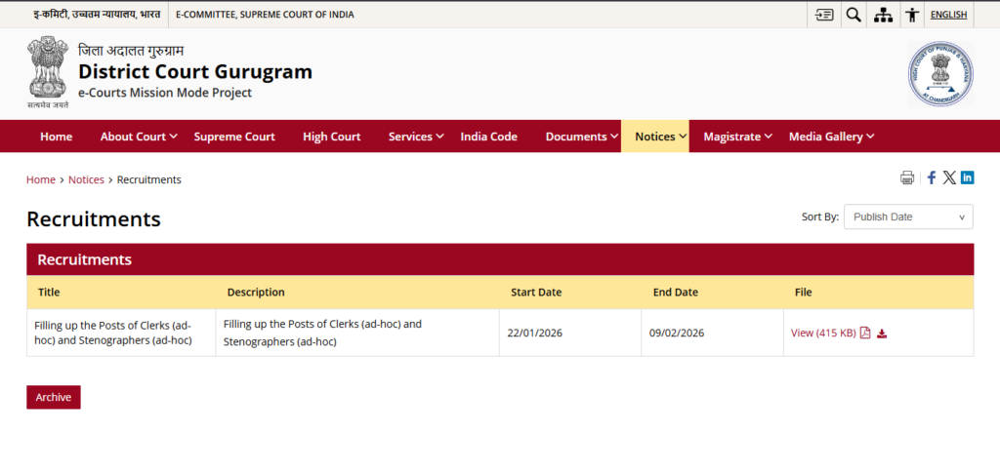Open the search magnifier icon
1000x472 pixels.
click(854, 15)
